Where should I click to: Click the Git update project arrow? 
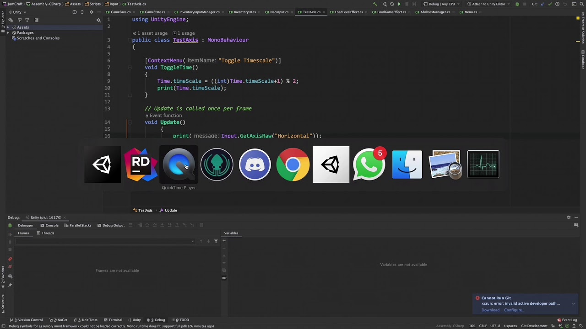(x=543, y=4)
